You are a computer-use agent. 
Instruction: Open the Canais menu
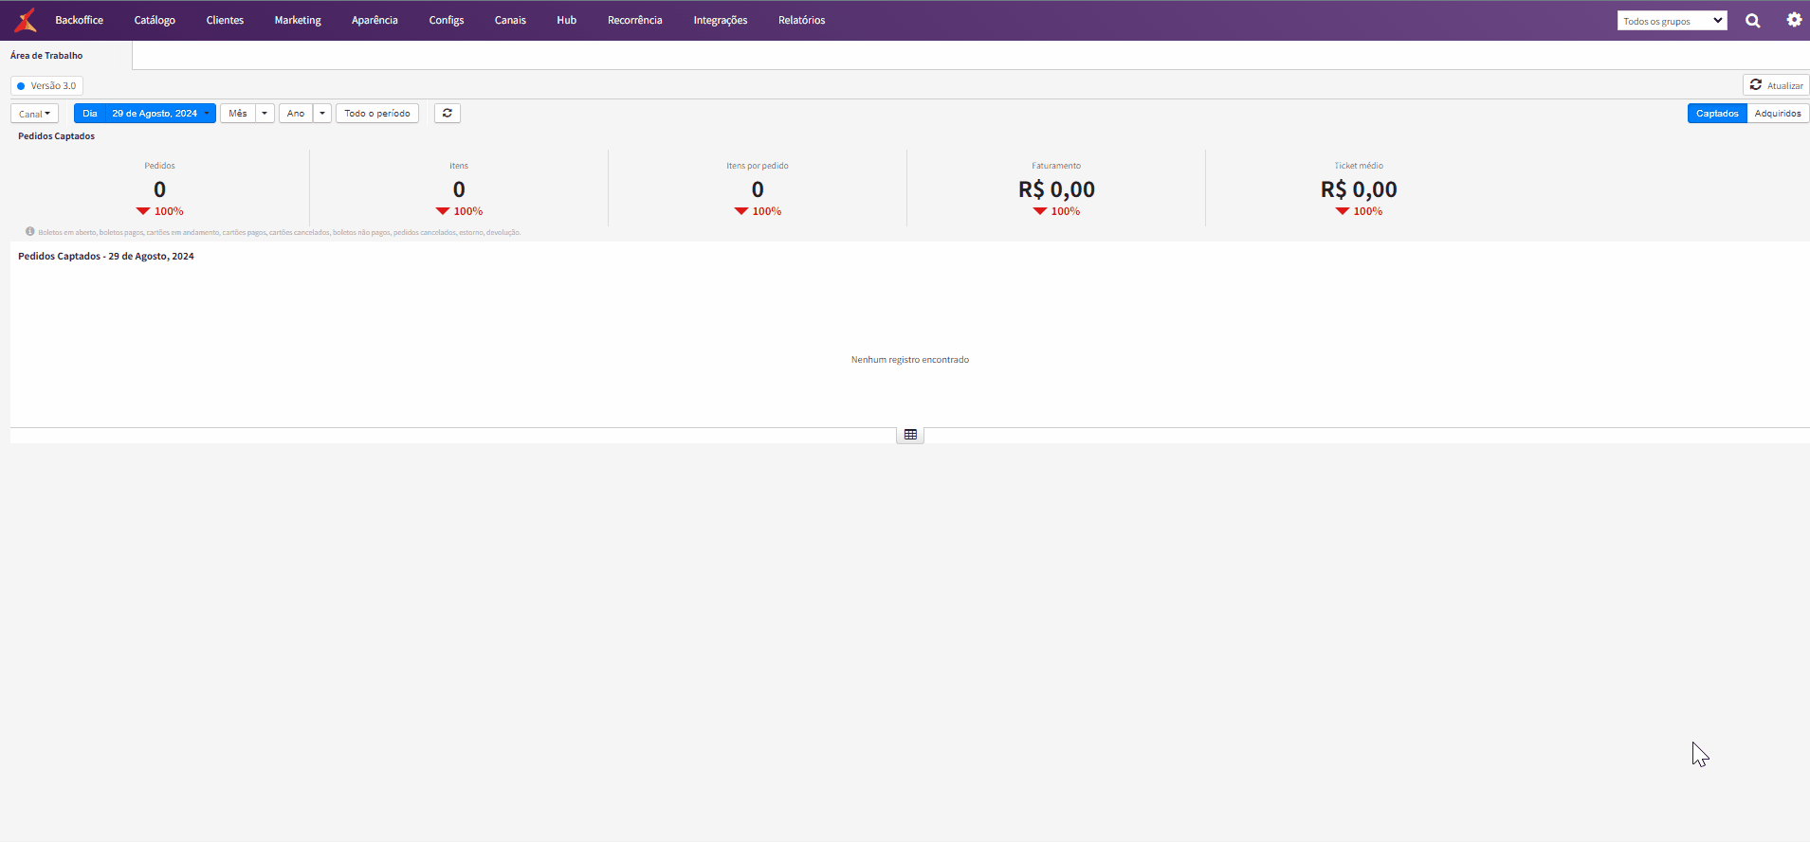[x=510, y=20]
